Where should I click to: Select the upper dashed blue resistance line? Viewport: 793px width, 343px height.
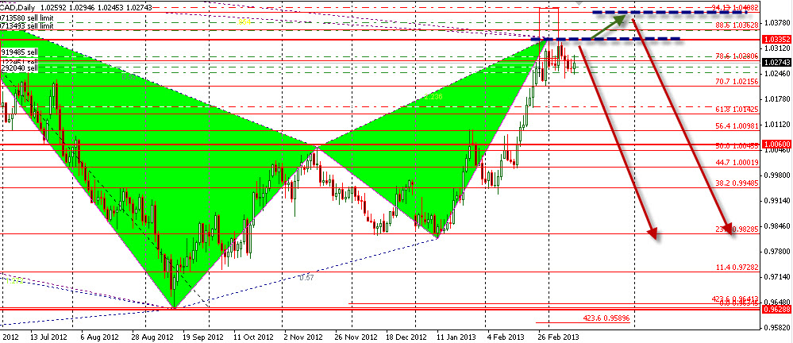(x=671, y=13)
